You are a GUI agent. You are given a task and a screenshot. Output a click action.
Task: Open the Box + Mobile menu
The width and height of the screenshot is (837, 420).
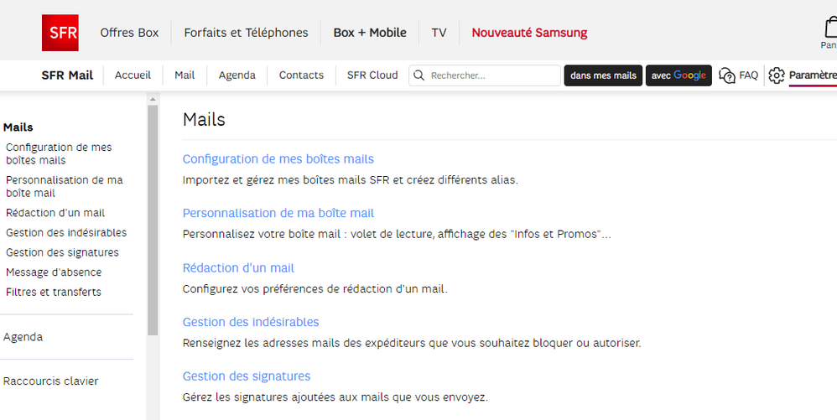tap(370, 33)
